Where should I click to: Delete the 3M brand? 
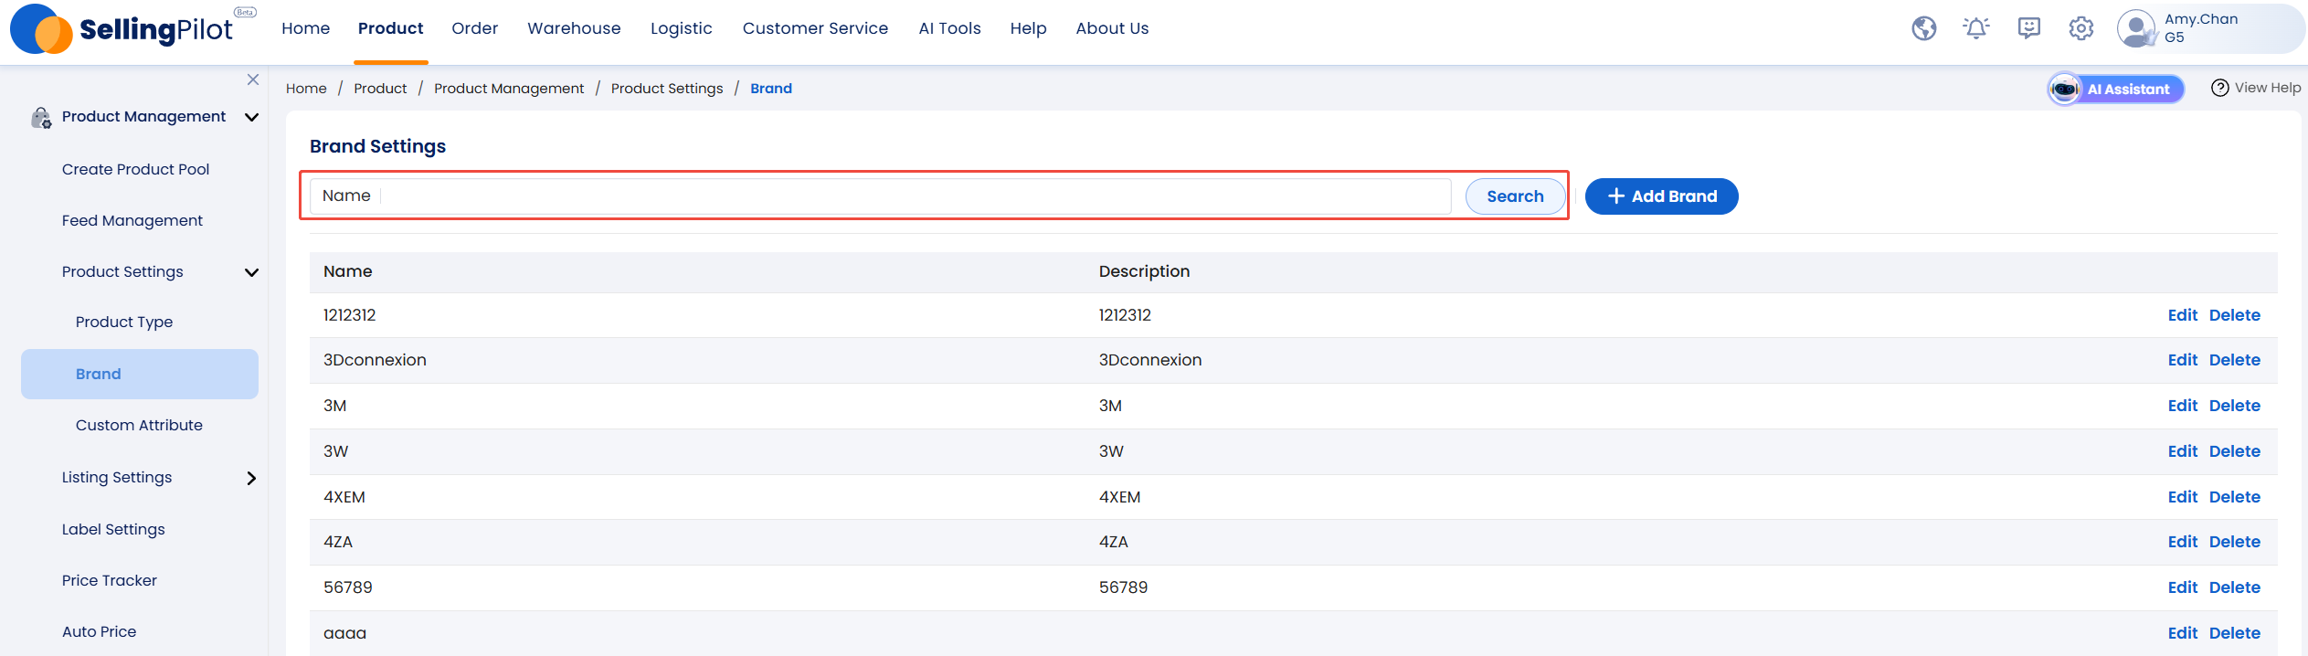click(2235, 406)
